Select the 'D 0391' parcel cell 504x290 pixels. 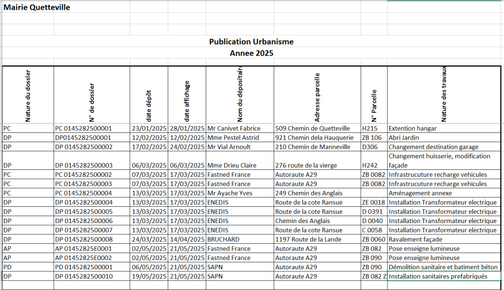point(374,212)
